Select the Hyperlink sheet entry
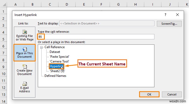189x104 pixels. click(56, 66)
